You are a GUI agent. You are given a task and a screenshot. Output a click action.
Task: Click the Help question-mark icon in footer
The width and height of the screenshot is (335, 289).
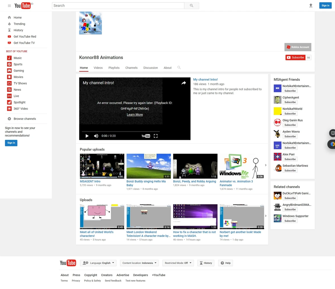pyautogui.click(x=222, y=263)
